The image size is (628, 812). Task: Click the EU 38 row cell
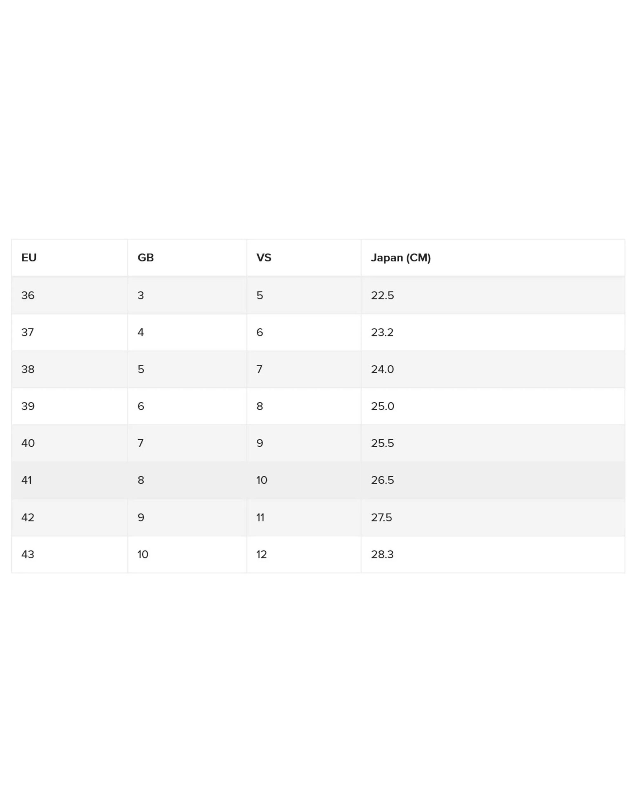[x=70, y=369]
